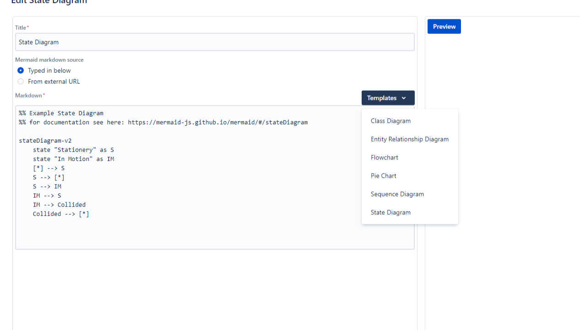Screen dimensions: 580x330
Task: Click the state "In Motion" as IM line
Action: 73,159
